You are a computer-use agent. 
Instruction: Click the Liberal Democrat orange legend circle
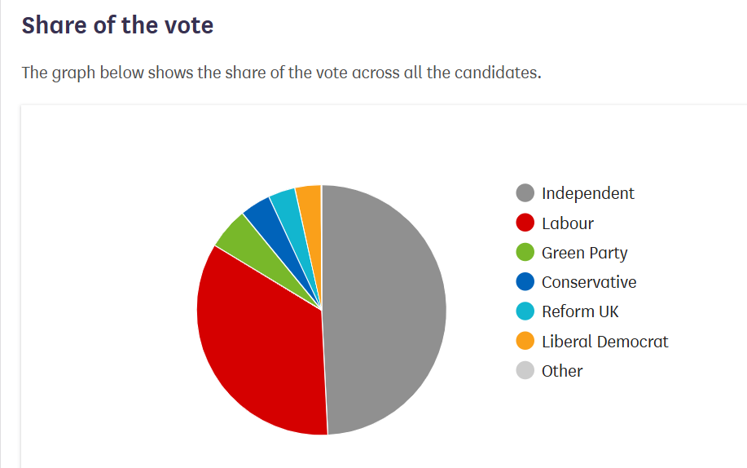point(525,341)
